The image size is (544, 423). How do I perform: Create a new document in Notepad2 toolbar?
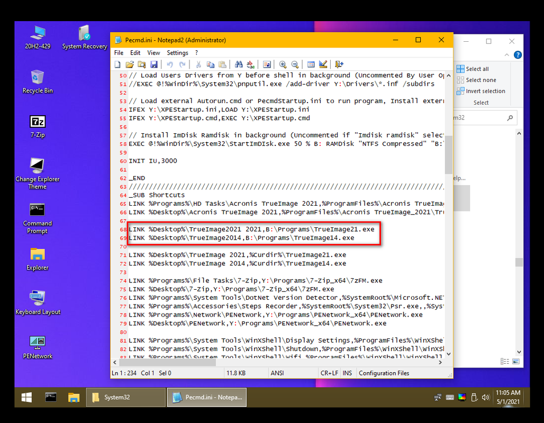coord(117,65)
